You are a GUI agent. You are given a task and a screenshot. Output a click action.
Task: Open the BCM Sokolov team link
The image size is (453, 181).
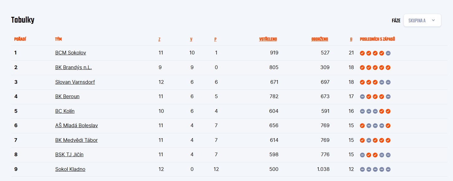tap(71, 53)
